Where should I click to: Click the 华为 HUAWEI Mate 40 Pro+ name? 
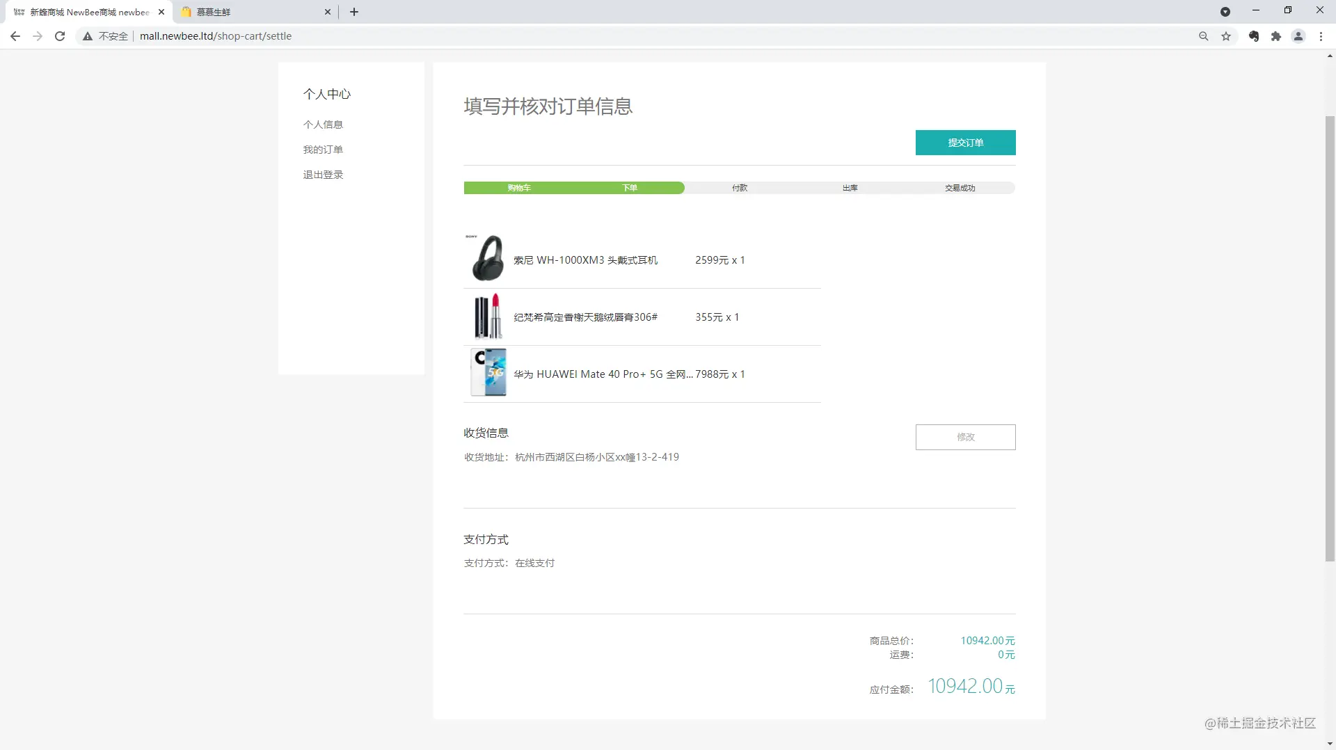603,374
